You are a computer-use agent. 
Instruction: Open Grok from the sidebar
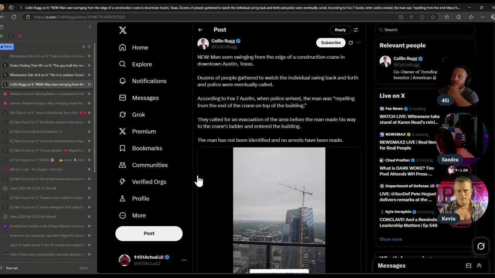point(132,115)
